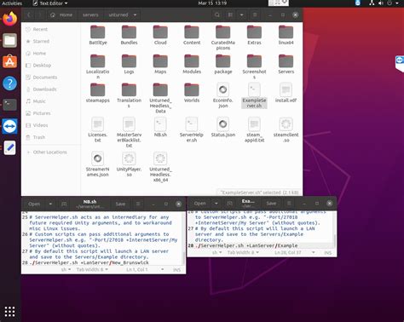The width and height of the screenshot is (404, 322).
Task: Select the UnityPlayer.so file
Action: [x=129, y=164]
